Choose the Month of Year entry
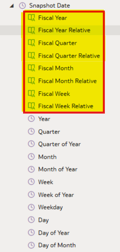This screenshot has height=252, width=120. click(58, 169)
